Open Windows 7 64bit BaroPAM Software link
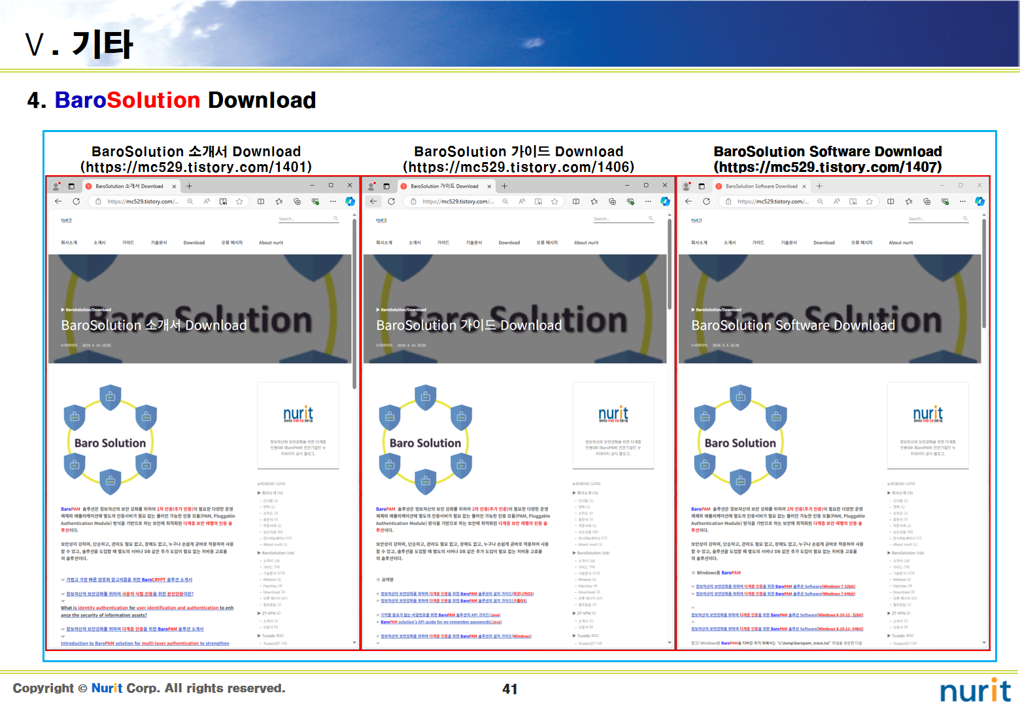Image resolution: width=1020 pixels, height=706 pixels. click(775, 594)
